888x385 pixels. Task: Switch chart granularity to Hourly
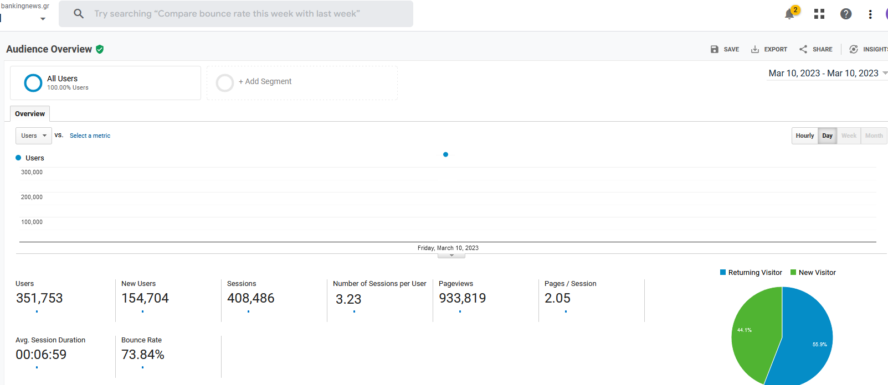coord(804,136)
